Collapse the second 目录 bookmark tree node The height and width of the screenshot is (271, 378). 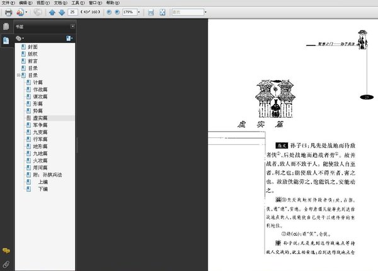point(18,75)
